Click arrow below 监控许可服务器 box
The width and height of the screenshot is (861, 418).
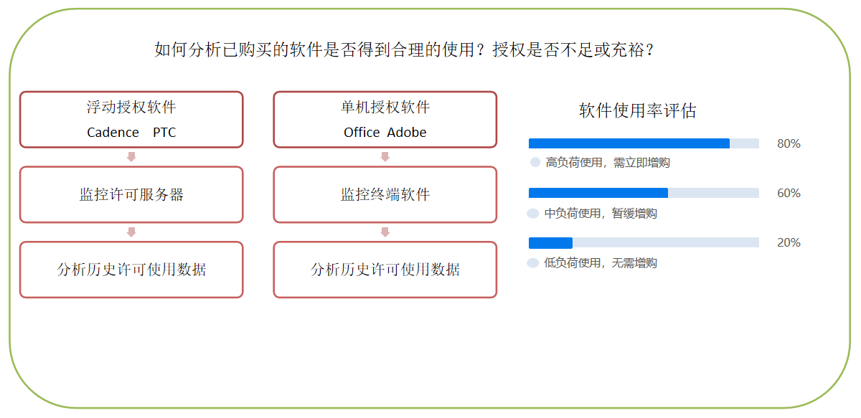pyautogui.click(x=131, y=232)
